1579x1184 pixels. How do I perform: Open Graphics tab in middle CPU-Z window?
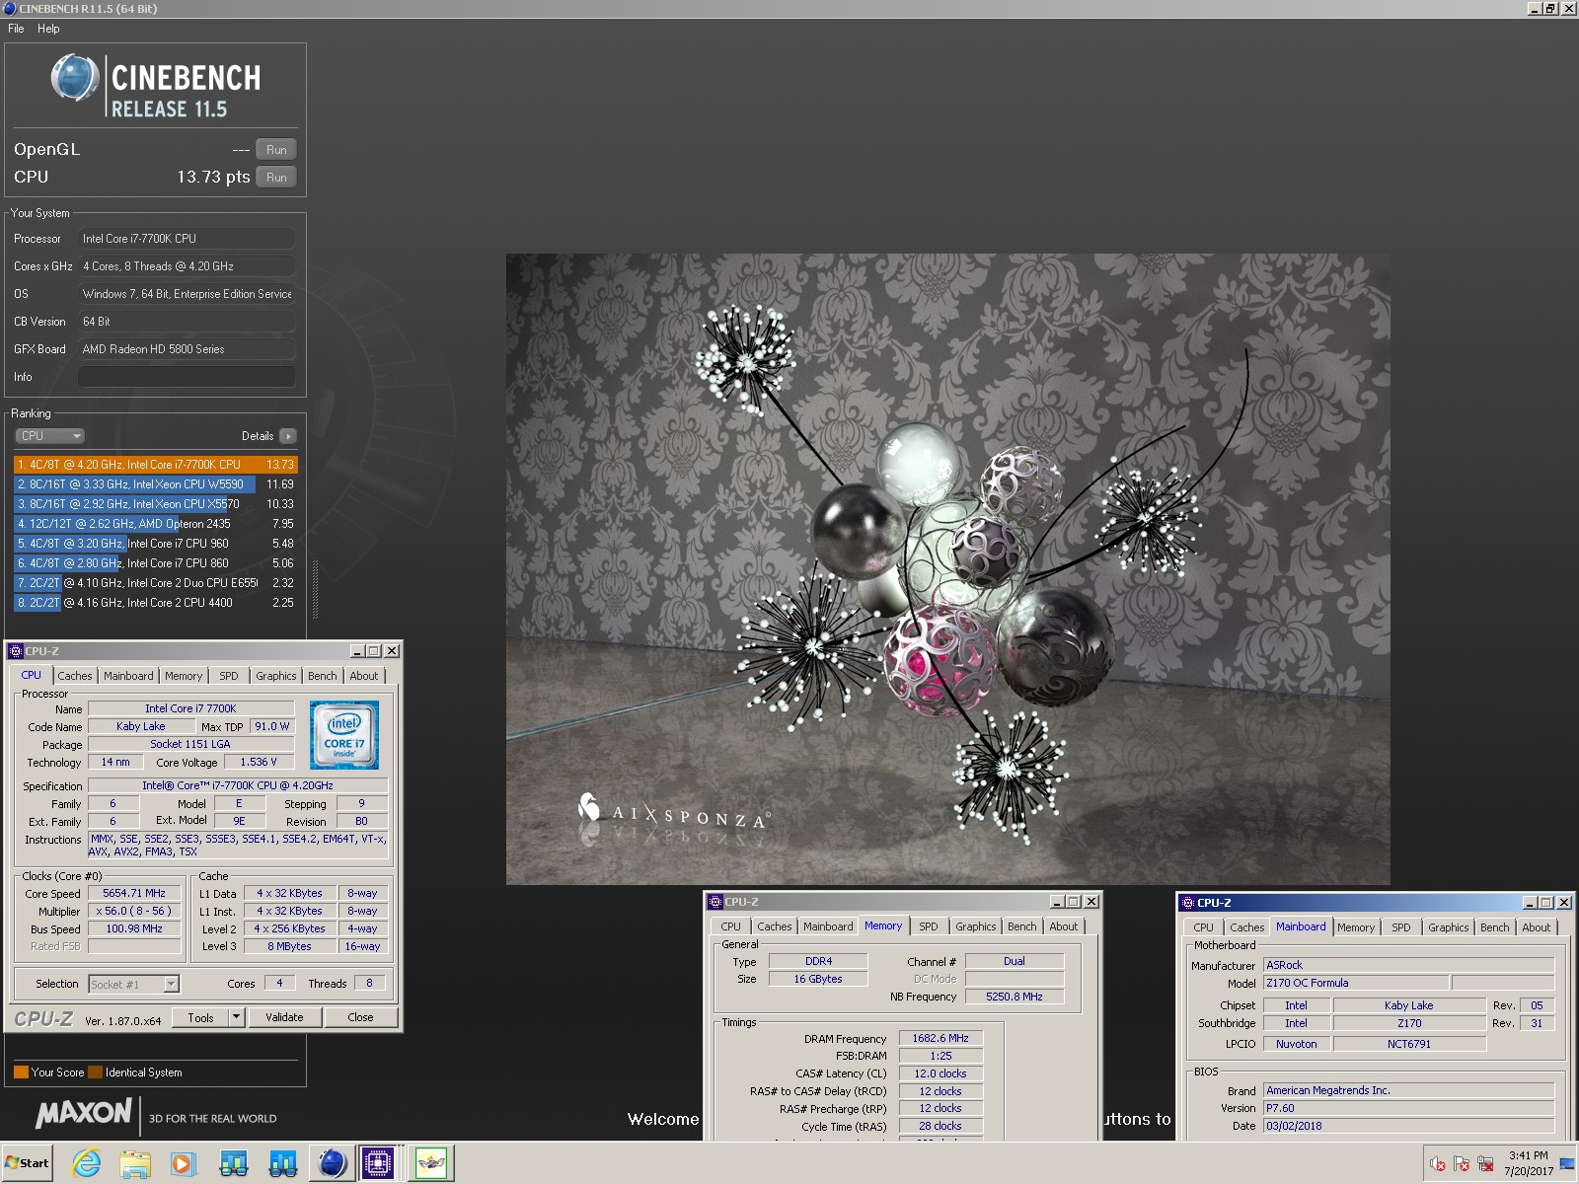pyautogui.click(x=975, y=926)
